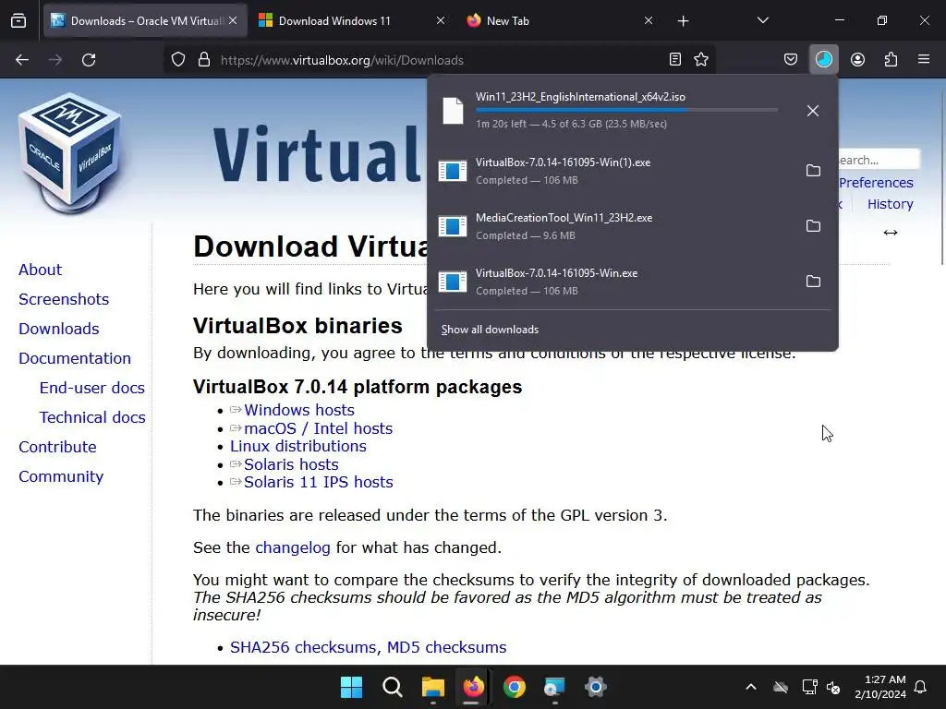Show VirtualBox-7.0.14-161095-Win.exe in folder
Image resolution: width=946 pixels, height=709 pixels.
click(813, 282)
